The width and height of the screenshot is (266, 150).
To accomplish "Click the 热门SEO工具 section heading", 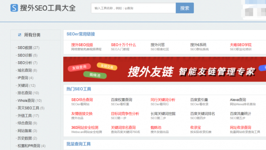I will pyautogui.click(x=79, y=89).
